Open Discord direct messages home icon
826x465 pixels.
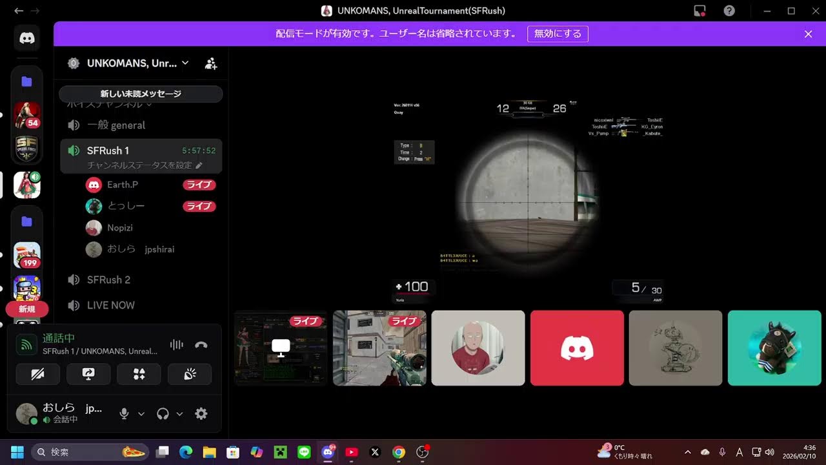pos(27,38)
